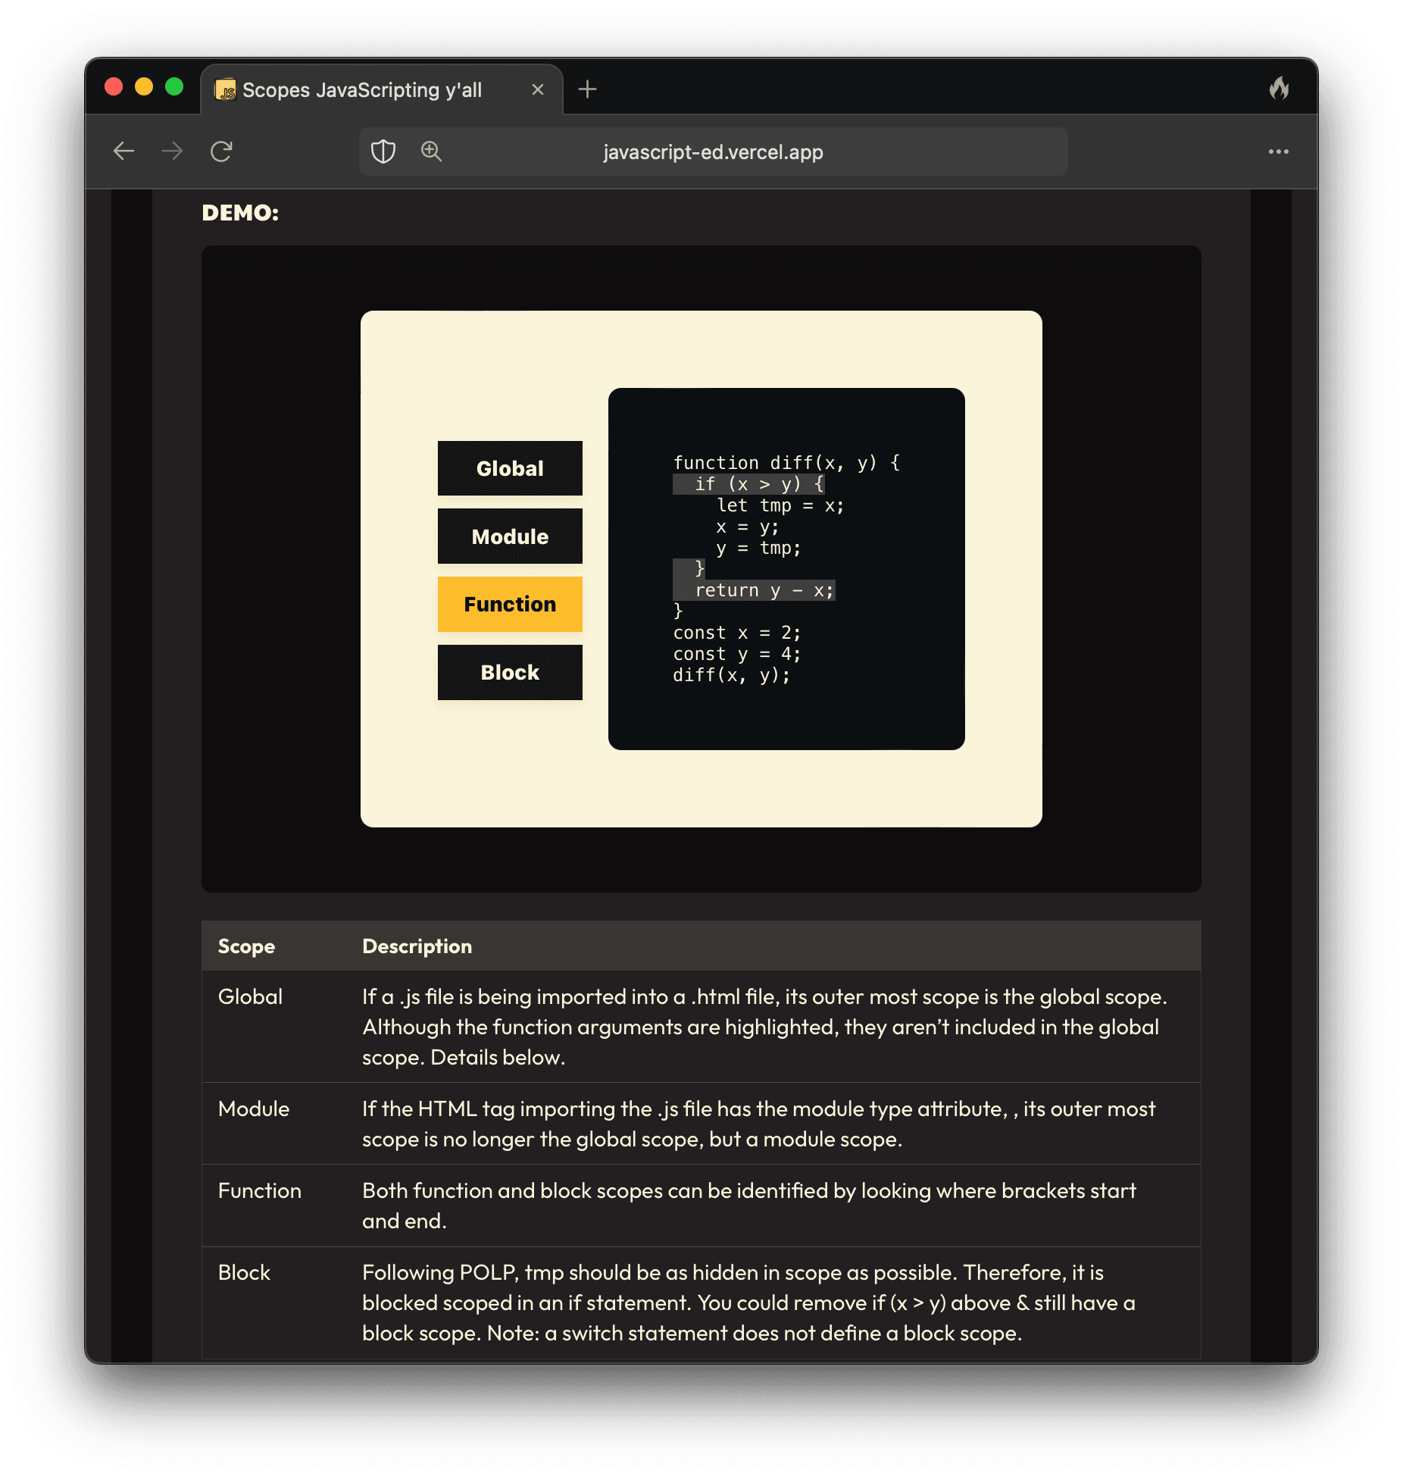
Task: Reload the page with refresh icon
Action: click(221, 152)
